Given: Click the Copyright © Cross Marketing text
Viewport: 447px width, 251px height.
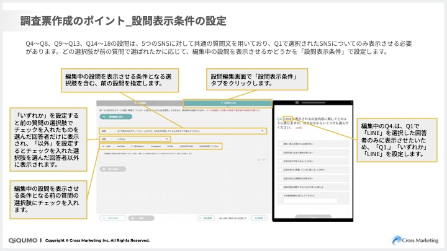Looking at the screenshot, I should [97, 240].
